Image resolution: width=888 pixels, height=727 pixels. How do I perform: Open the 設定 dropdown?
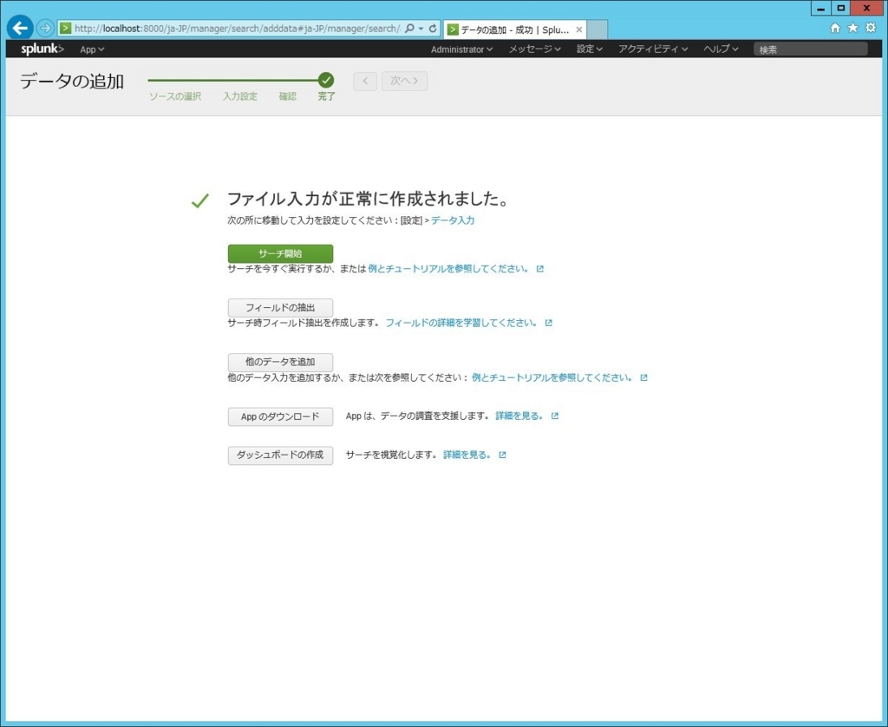coord(588,49)
